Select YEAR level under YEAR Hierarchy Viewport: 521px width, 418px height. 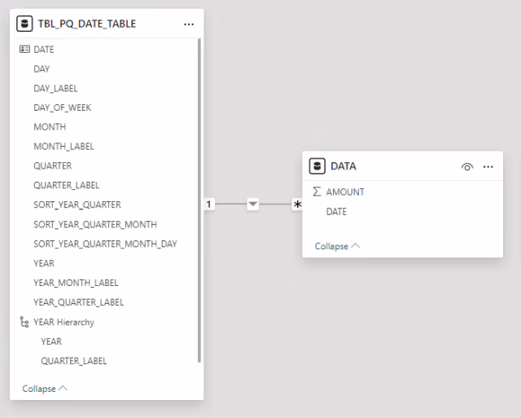pos(51,341)
